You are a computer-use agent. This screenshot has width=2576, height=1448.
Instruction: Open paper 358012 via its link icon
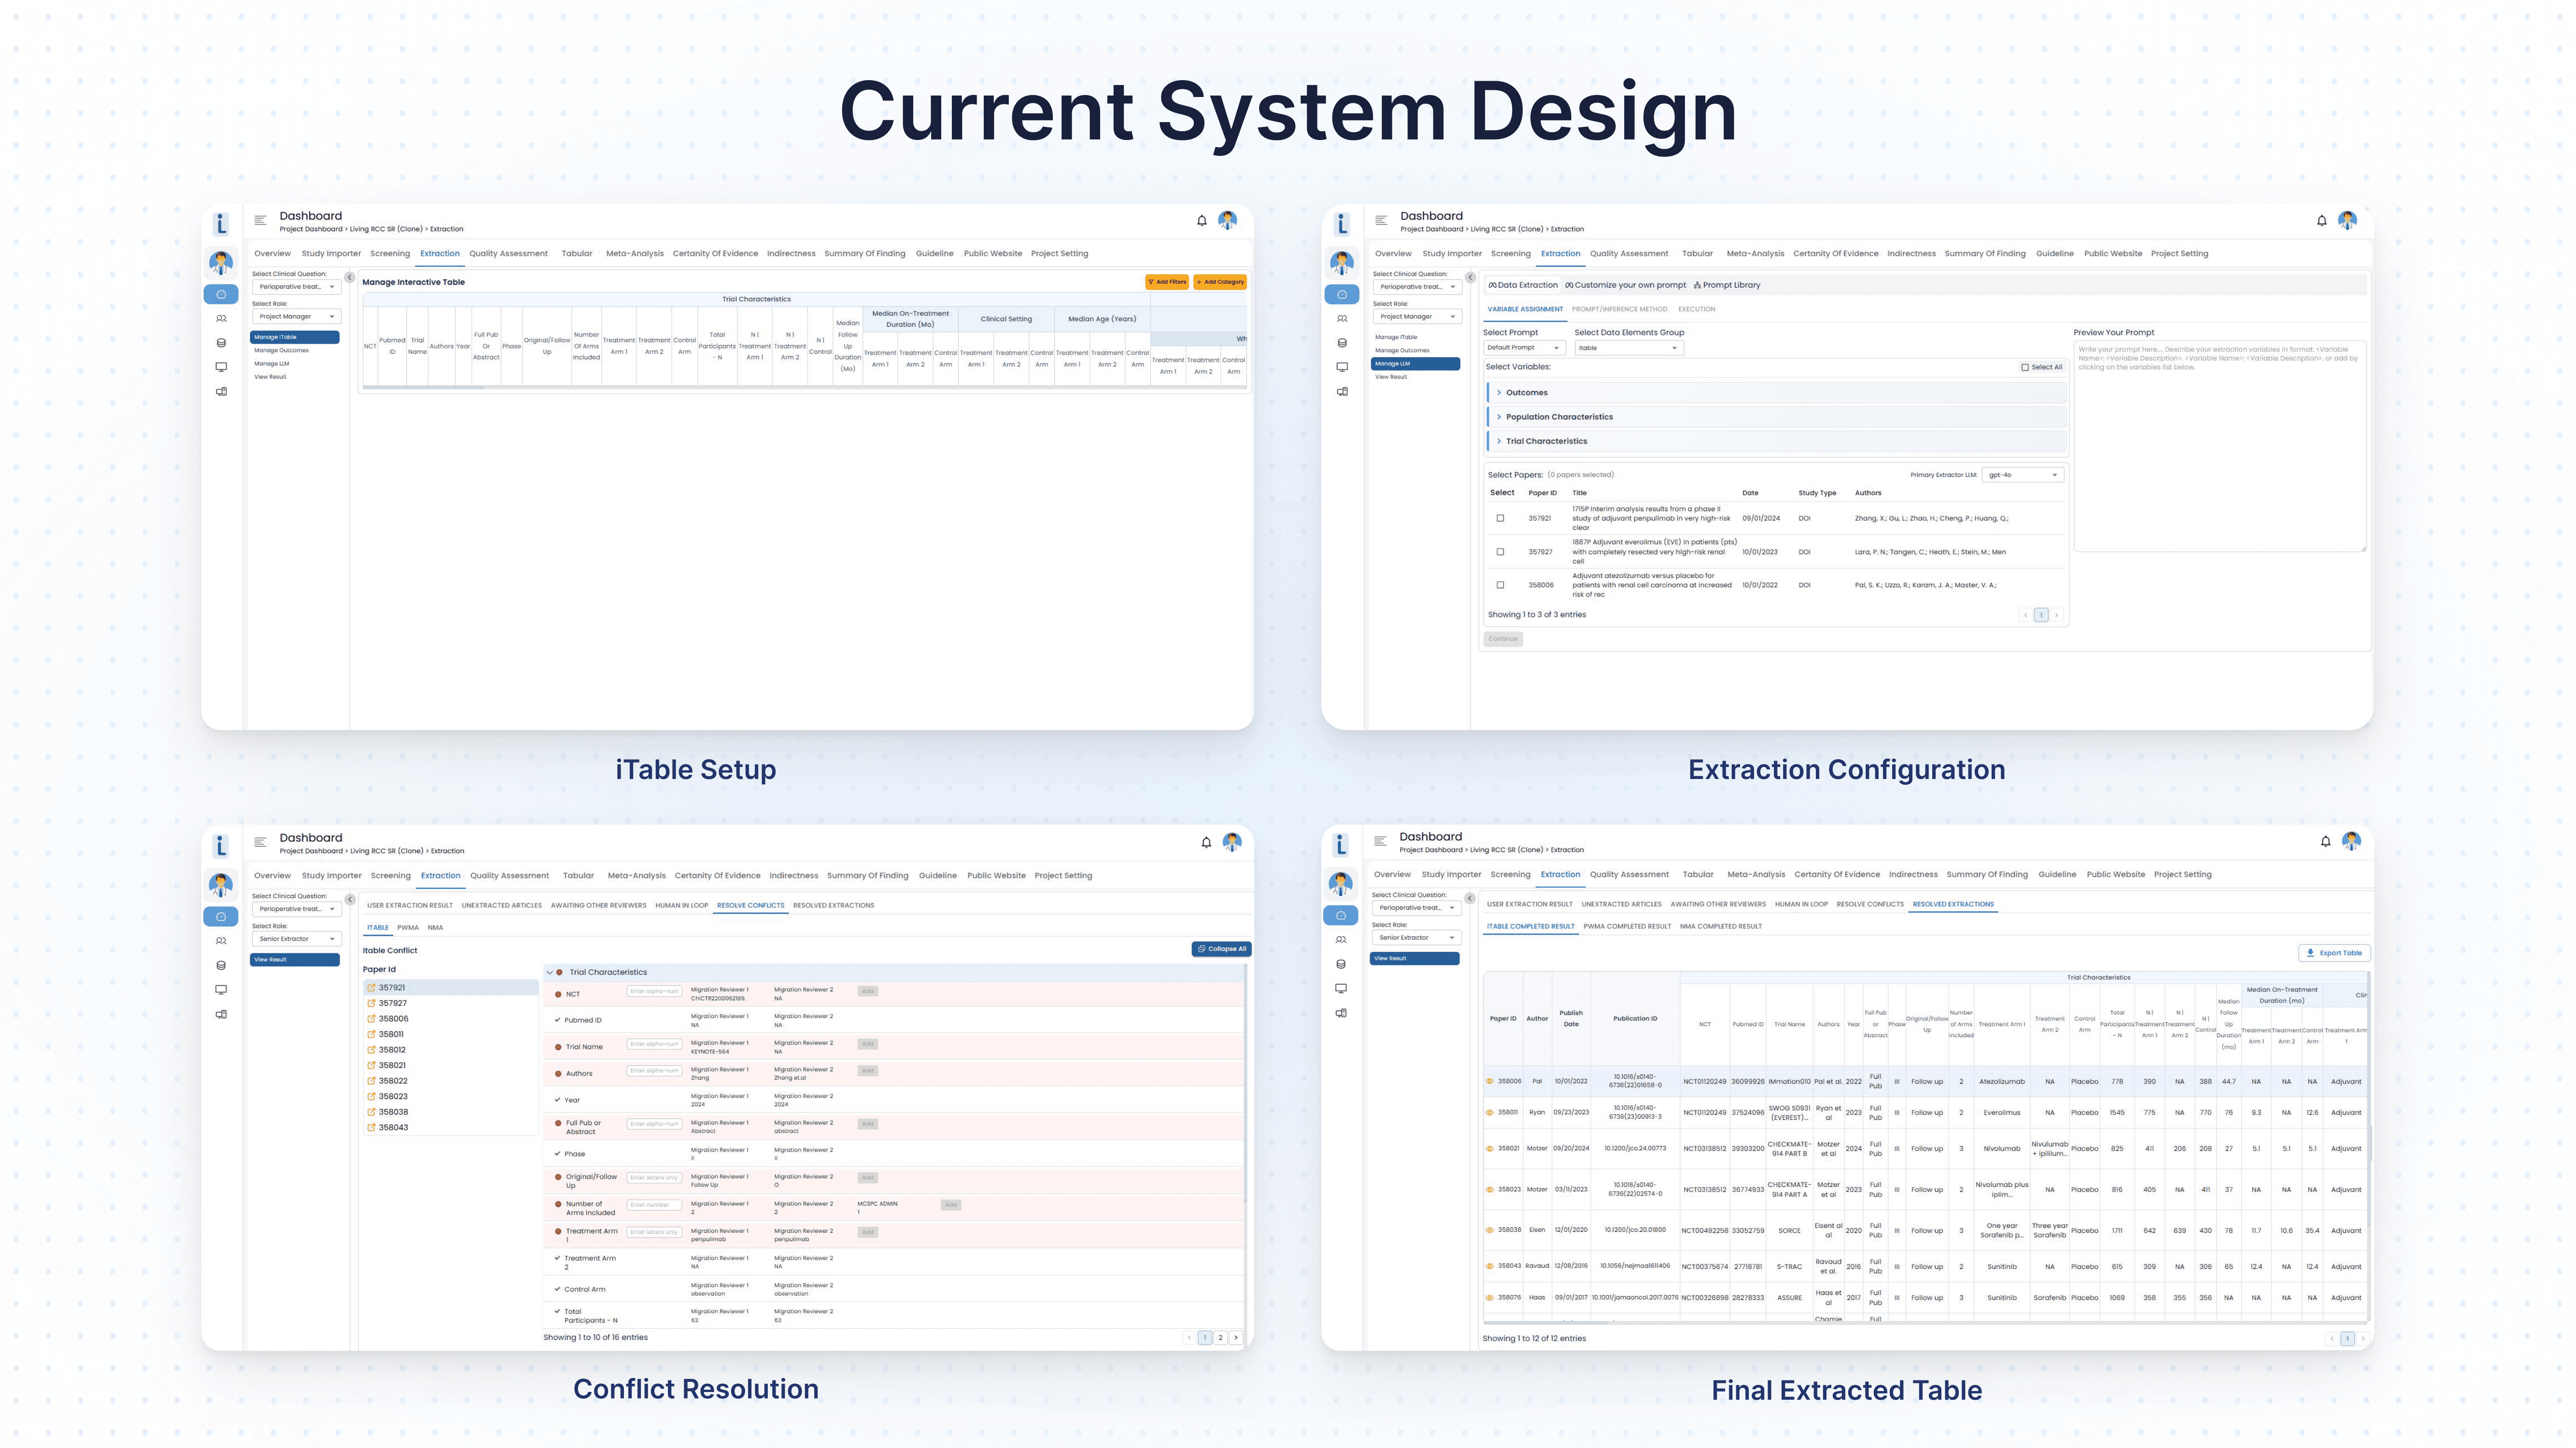[371, 1050]
